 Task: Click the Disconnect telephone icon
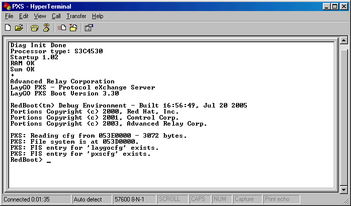[46, 28]
